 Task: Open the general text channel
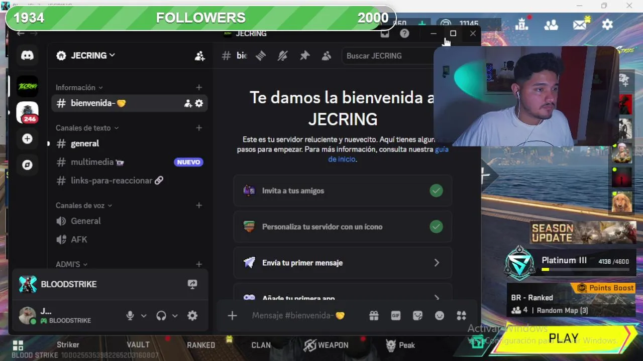(130, 144)
